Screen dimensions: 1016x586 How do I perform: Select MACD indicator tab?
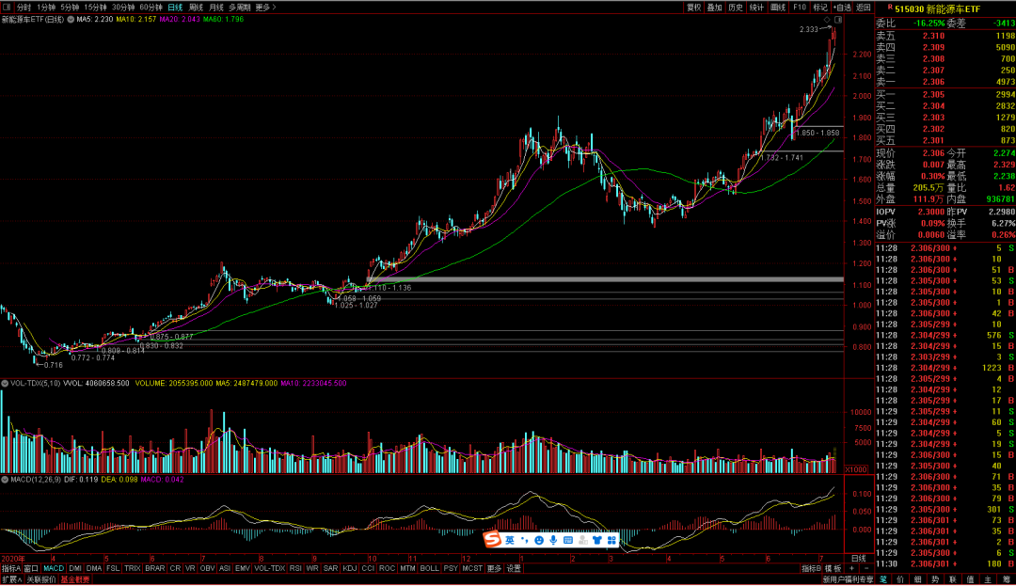[x=54, y=568]
